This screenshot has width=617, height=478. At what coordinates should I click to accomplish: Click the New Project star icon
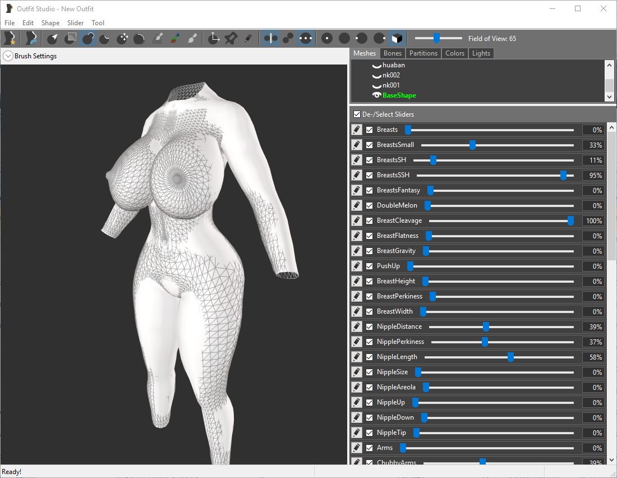10,38
